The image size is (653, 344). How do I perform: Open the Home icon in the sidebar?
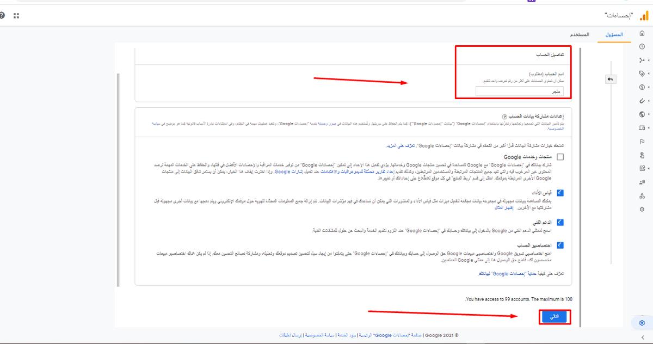(x=642, y=33)
